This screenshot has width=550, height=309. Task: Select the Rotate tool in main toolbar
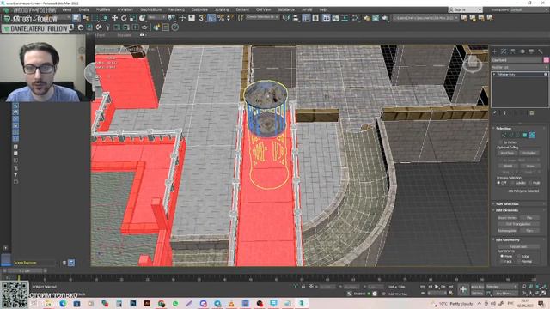[124, 18]
